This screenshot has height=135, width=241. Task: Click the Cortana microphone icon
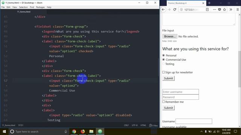point(66,132)
